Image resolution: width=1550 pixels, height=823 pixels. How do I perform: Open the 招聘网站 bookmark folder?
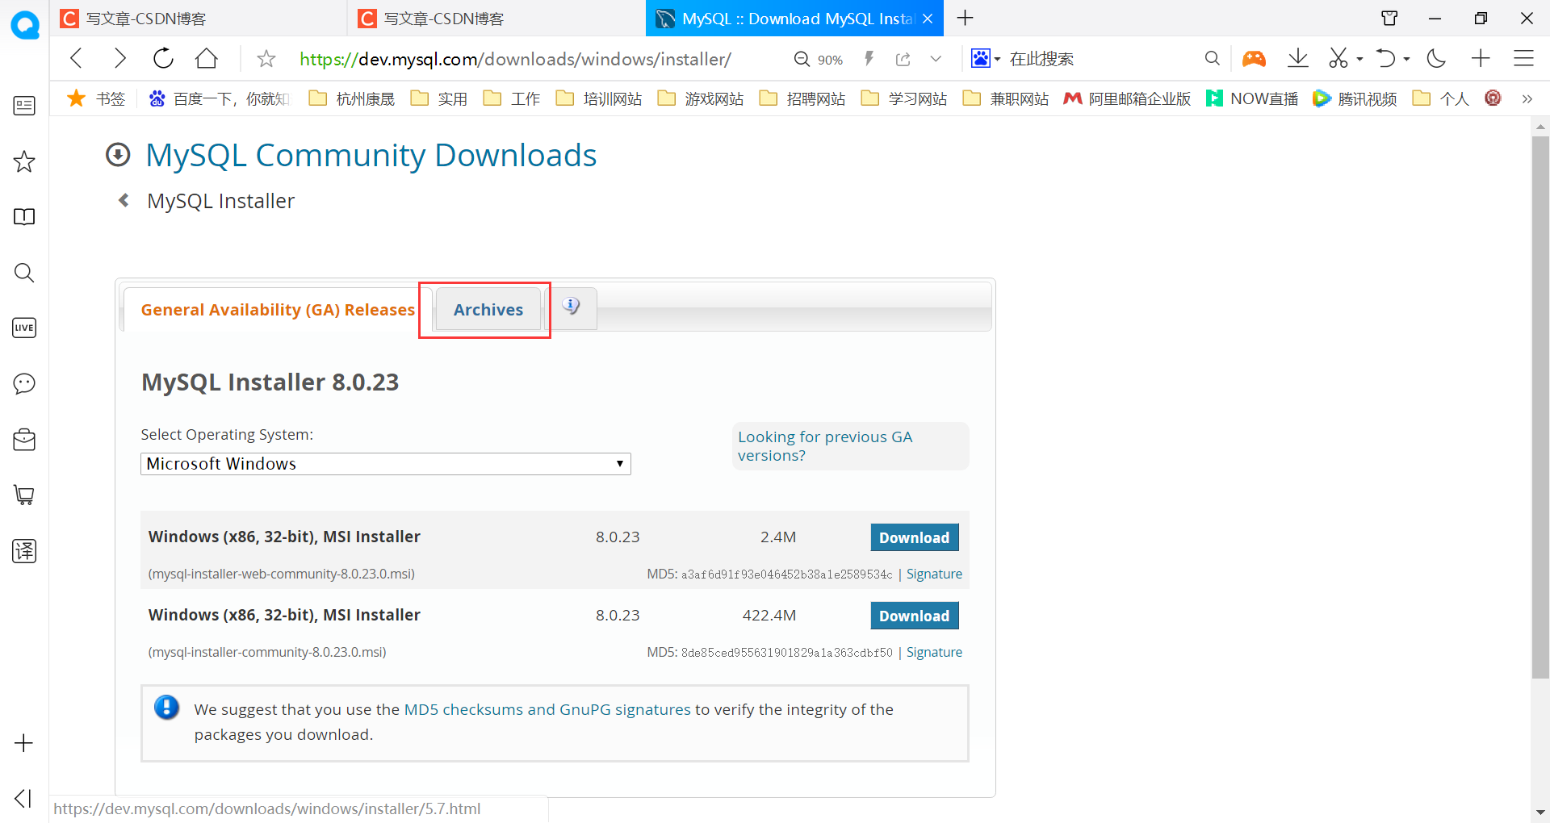point(802,98)
